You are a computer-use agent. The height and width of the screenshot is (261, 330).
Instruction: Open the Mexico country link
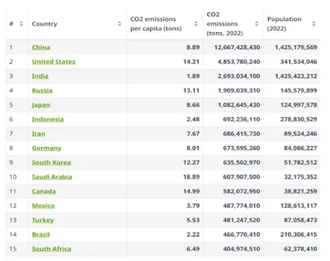pos(43,205)
